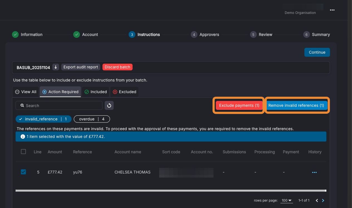Click the Line column header
This screenshot has height=208, width=352.
point(38,152)
